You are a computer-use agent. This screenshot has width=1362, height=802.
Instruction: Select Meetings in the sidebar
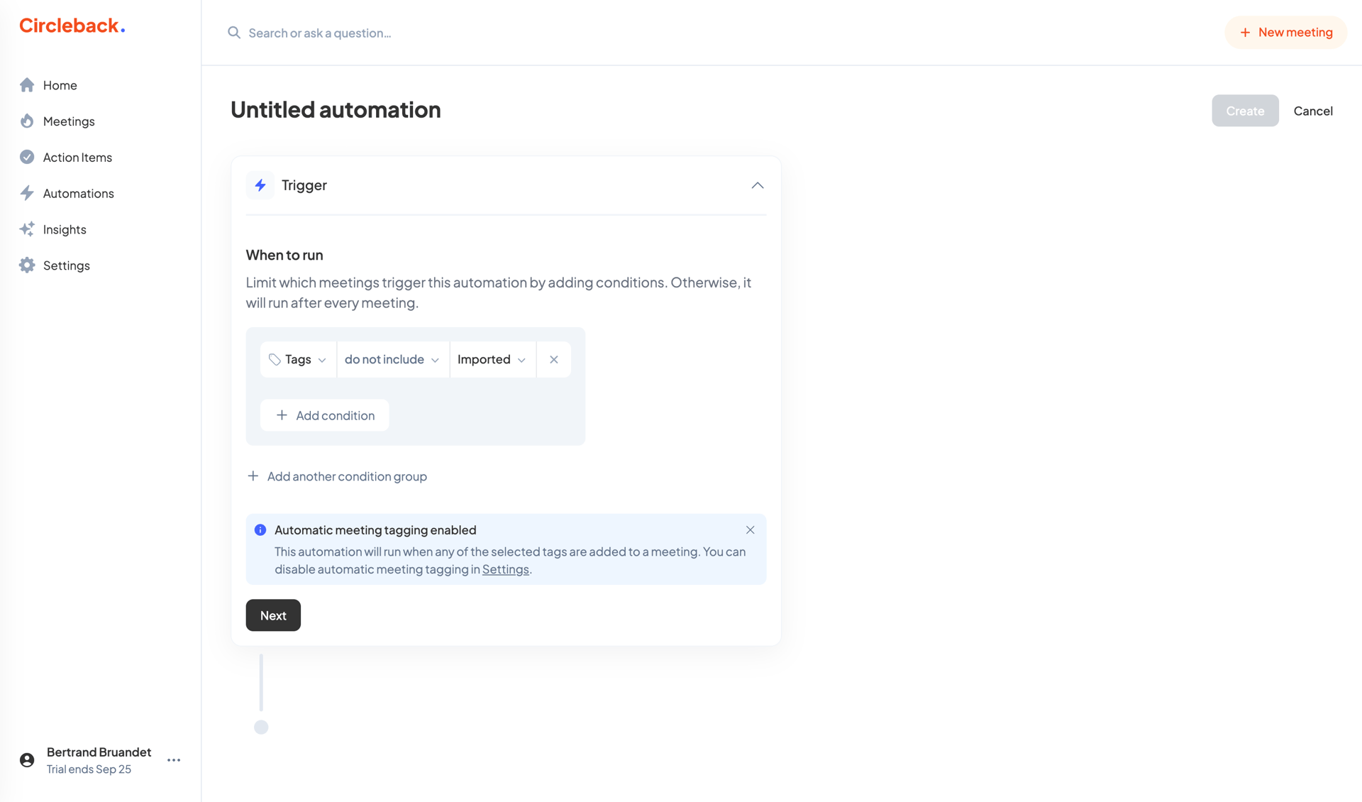[68, 121]
